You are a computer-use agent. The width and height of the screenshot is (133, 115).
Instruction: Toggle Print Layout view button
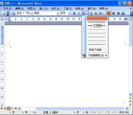pyautogui.click(x=9, y=108)
